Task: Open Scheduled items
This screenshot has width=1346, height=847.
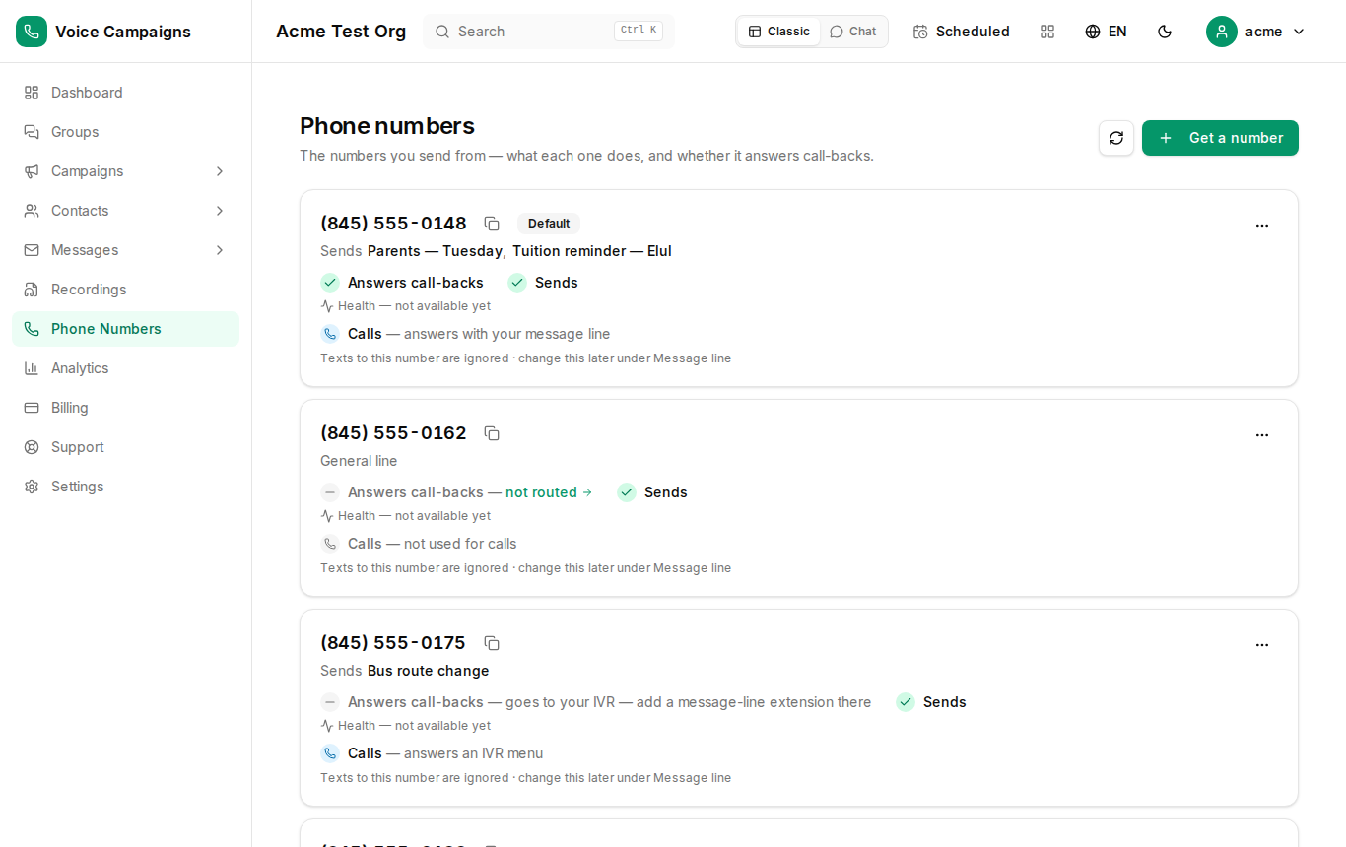Action: pos(962,32)
